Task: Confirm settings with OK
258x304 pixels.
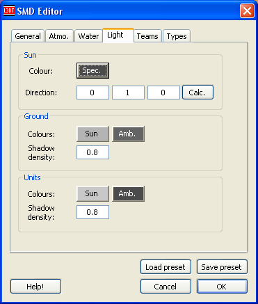Action: point(222,287)
